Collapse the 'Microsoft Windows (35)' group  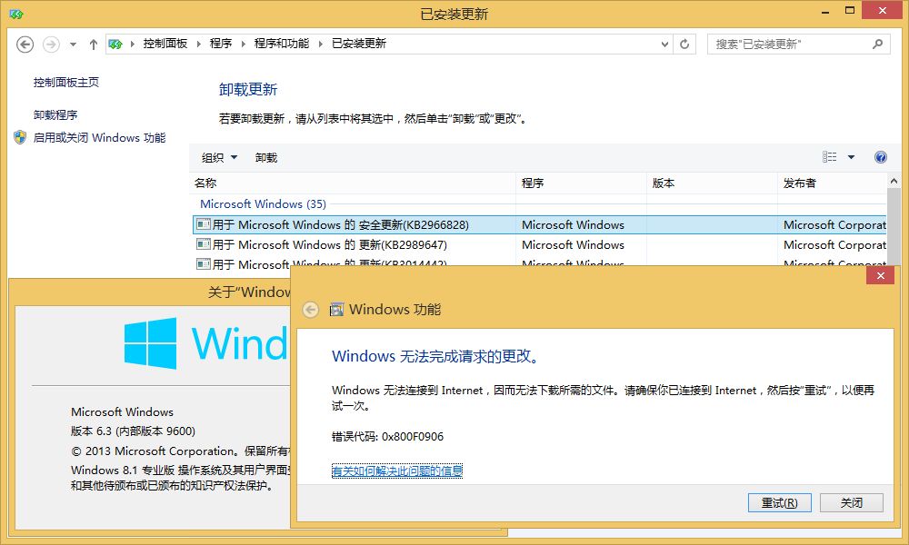point(263,203)
